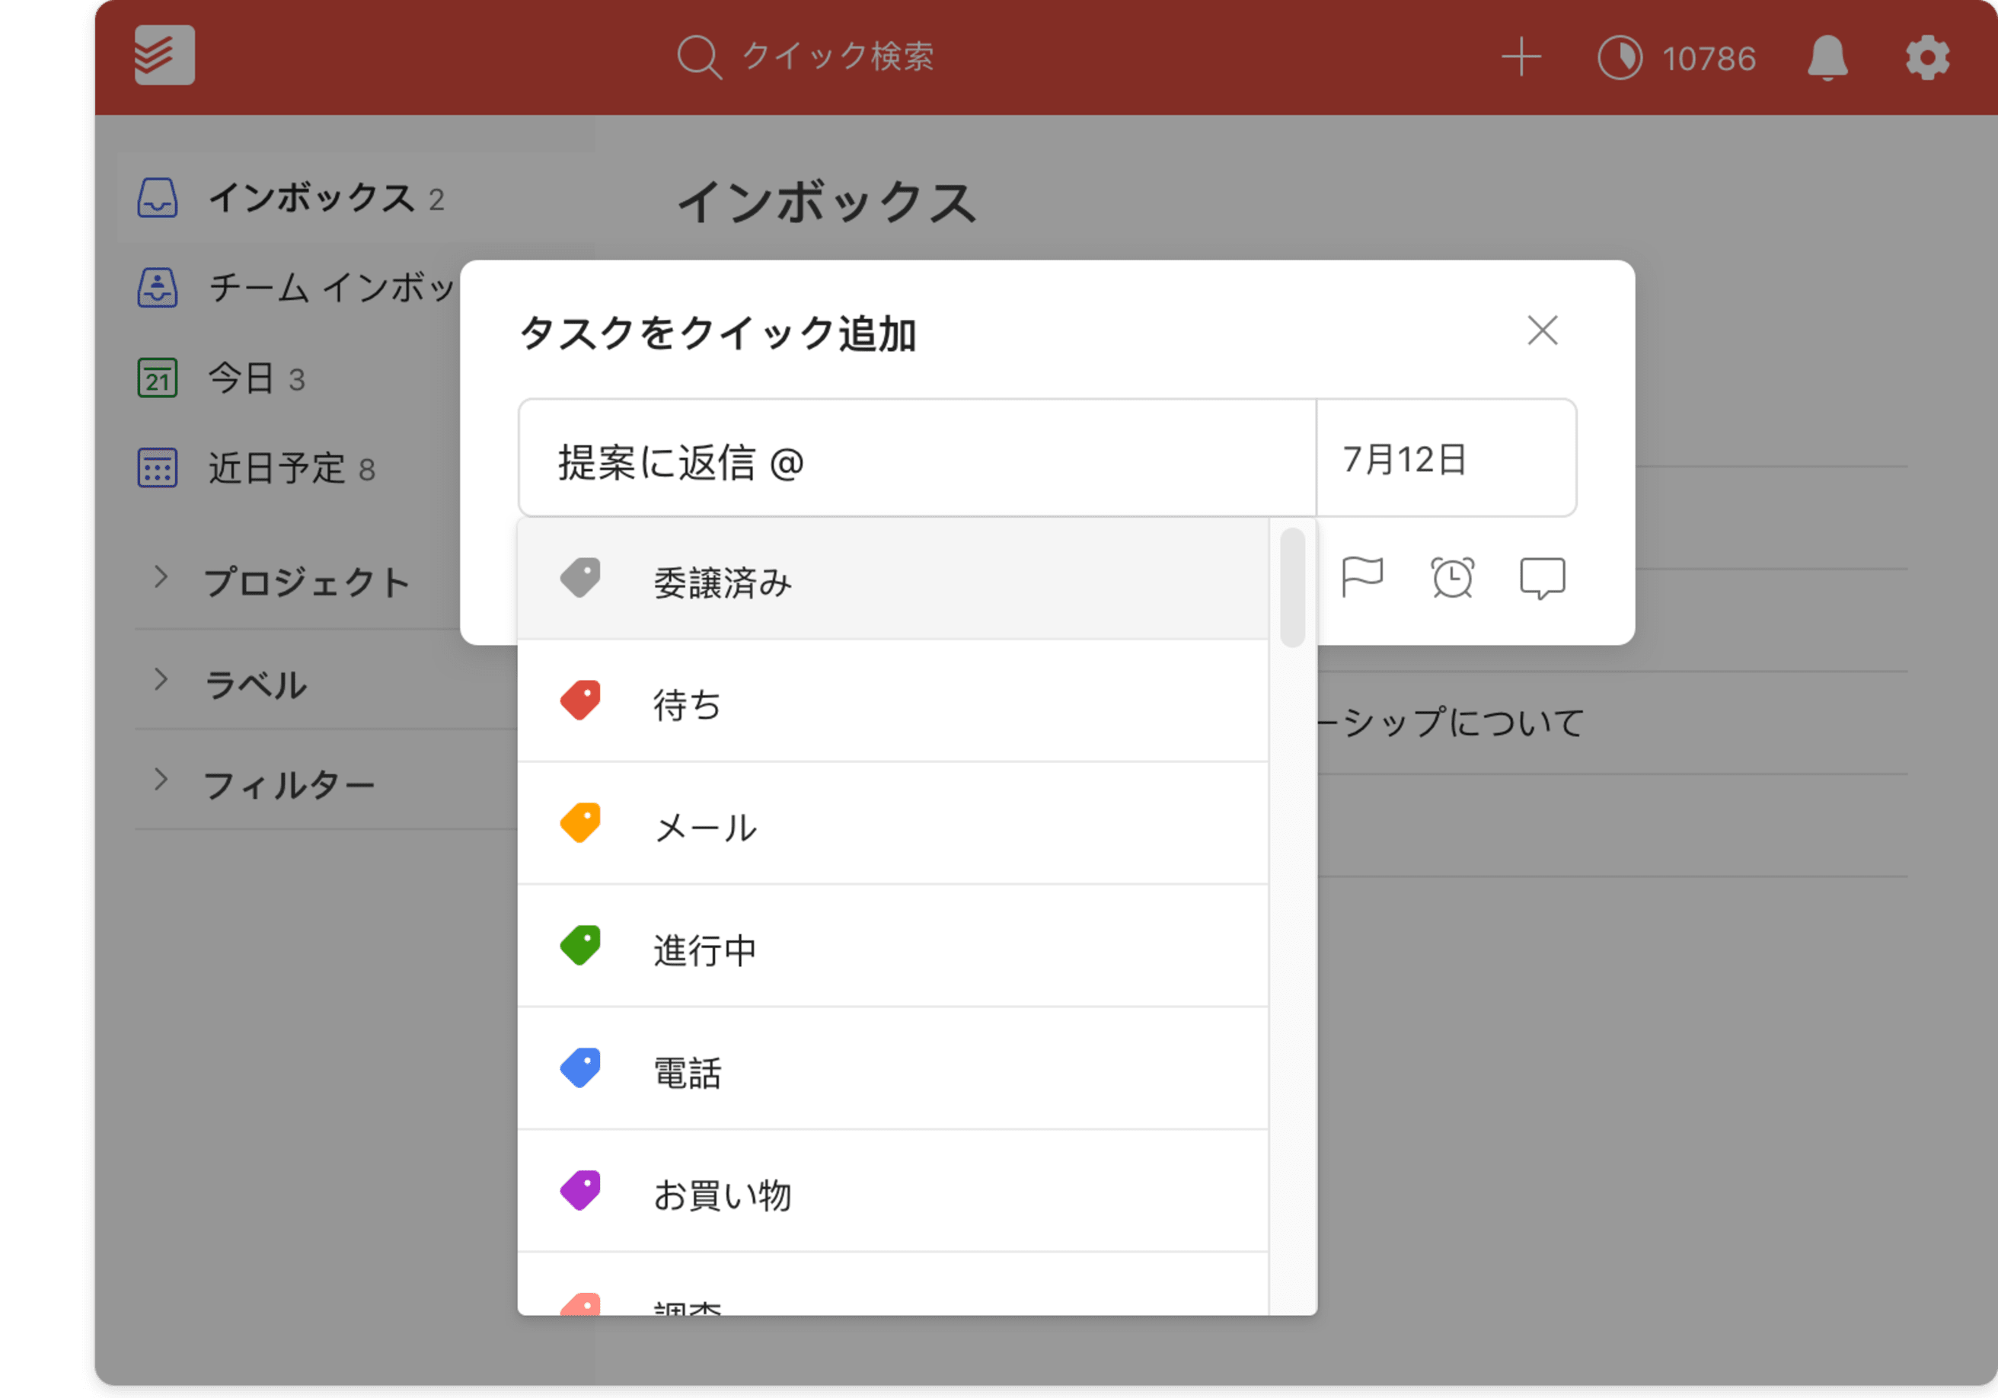Click the blue tag icon for 電話
Viewport: 1998px width, 1398px height.
(x=580, y=1069)
